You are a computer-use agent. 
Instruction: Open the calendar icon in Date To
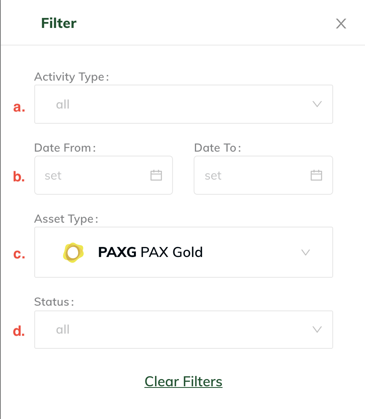[316, 175]
